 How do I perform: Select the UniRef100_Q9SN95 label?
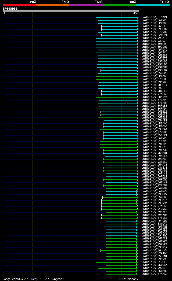pyautogui.click(x=154, y=203)
